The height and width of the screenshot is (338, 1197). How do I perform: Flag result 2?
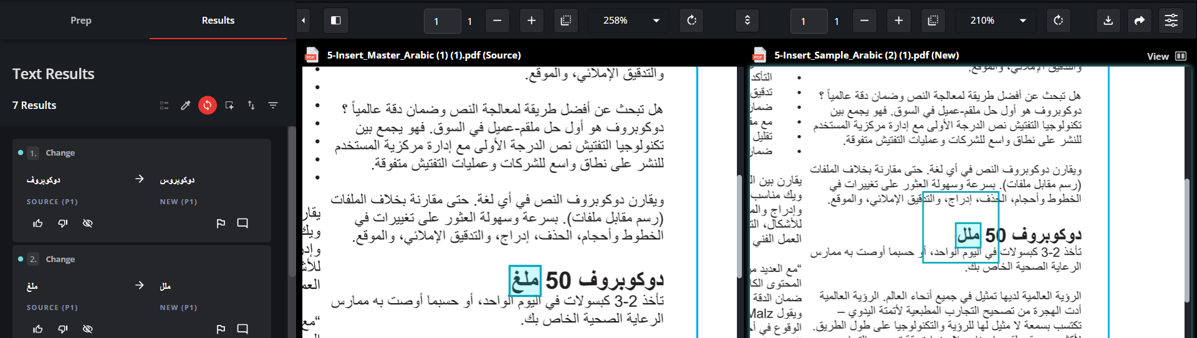[221, 329]
